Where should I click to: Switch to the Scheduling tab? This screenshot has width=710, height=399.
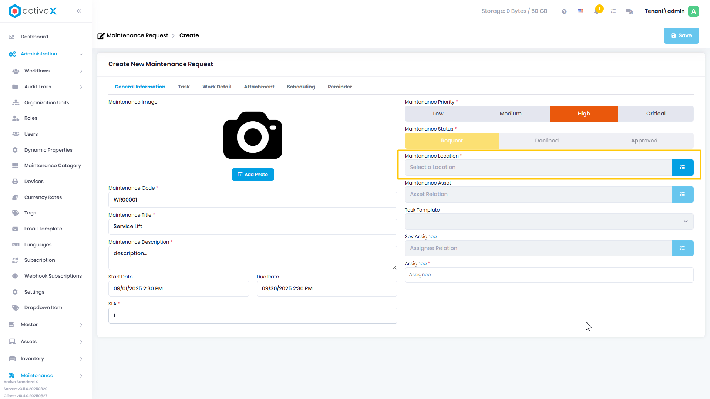[x=301, y=87]
